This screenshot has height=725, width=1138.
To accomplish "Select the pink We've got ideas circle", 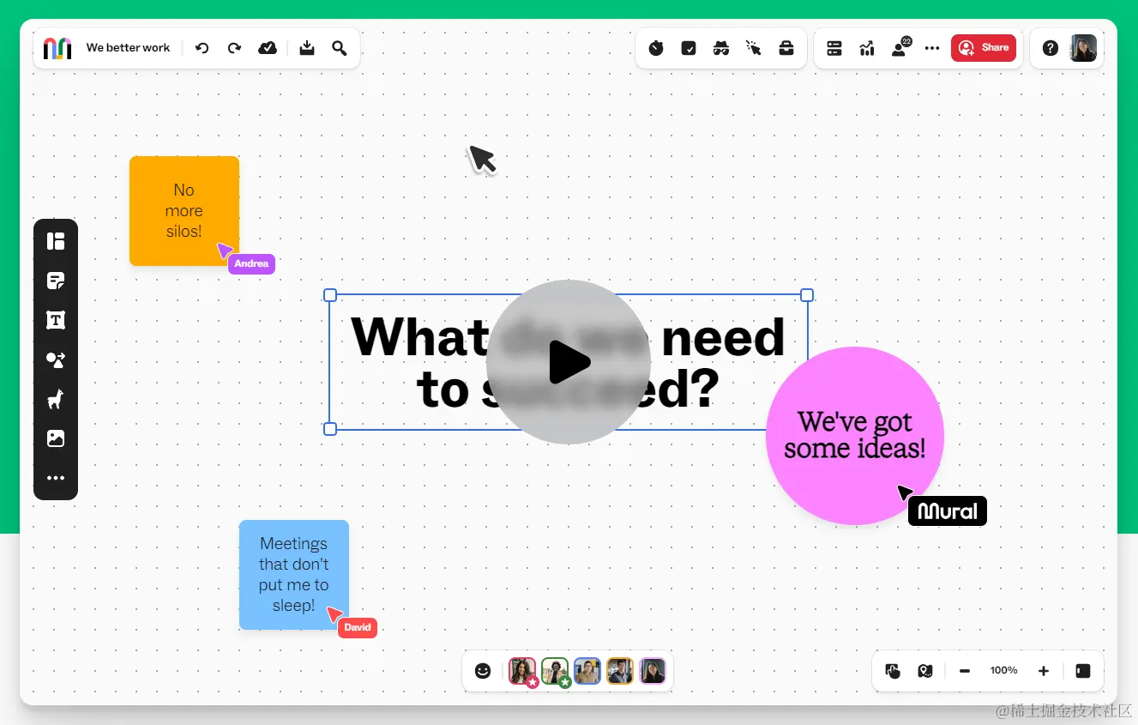I will [855, 436].
